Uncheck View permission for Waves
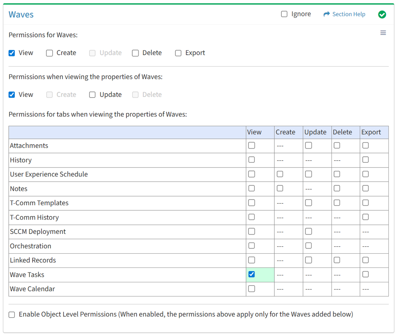Screen dimensions: 396x335 click(12, 53)
